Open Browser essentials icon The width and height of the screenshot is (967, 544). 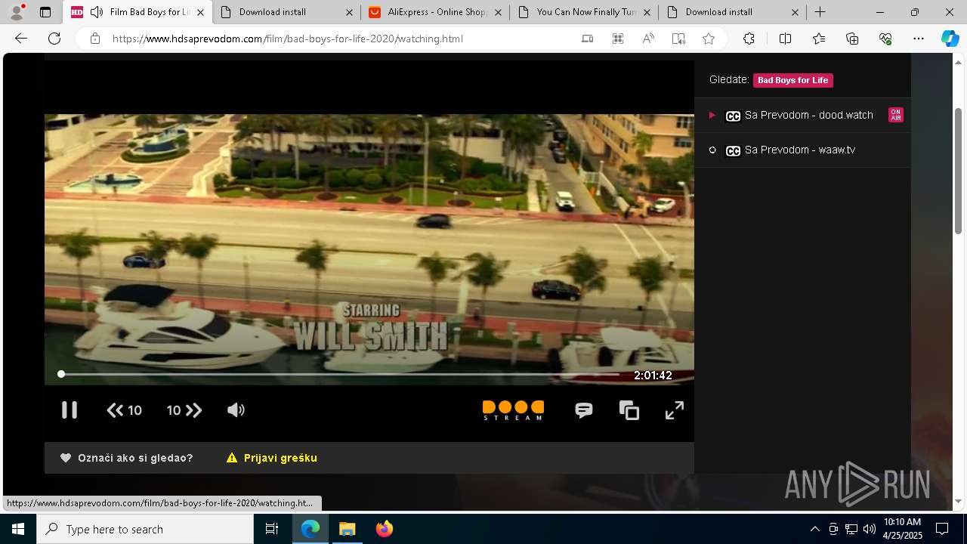pos(885,39)
